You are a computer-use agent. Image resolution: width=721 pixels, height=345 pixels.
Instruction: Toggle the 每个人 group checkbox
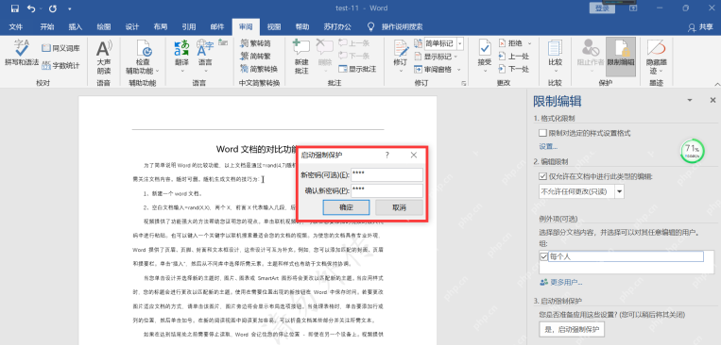[544, 256]
